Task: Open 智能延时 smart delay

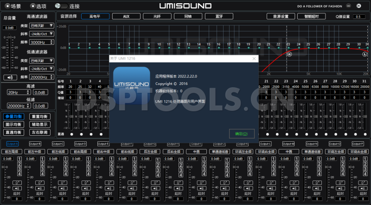Action: point(312,16)
